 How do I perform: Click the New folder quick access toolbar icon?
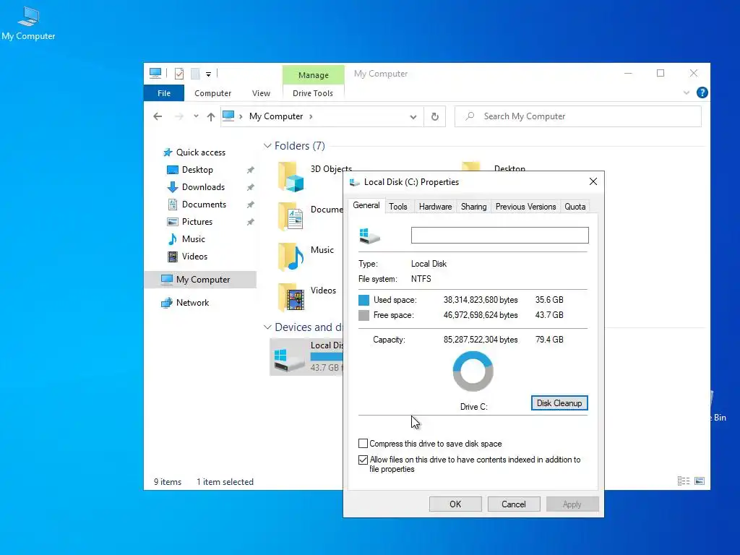click(195, 73)
